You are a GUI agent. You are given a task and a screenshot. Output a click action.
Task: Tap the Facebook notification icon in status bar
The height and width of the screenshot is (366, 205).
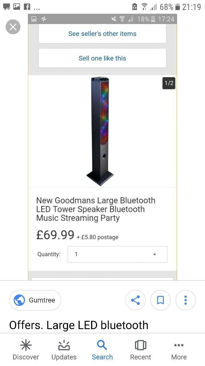pos(27,7)
